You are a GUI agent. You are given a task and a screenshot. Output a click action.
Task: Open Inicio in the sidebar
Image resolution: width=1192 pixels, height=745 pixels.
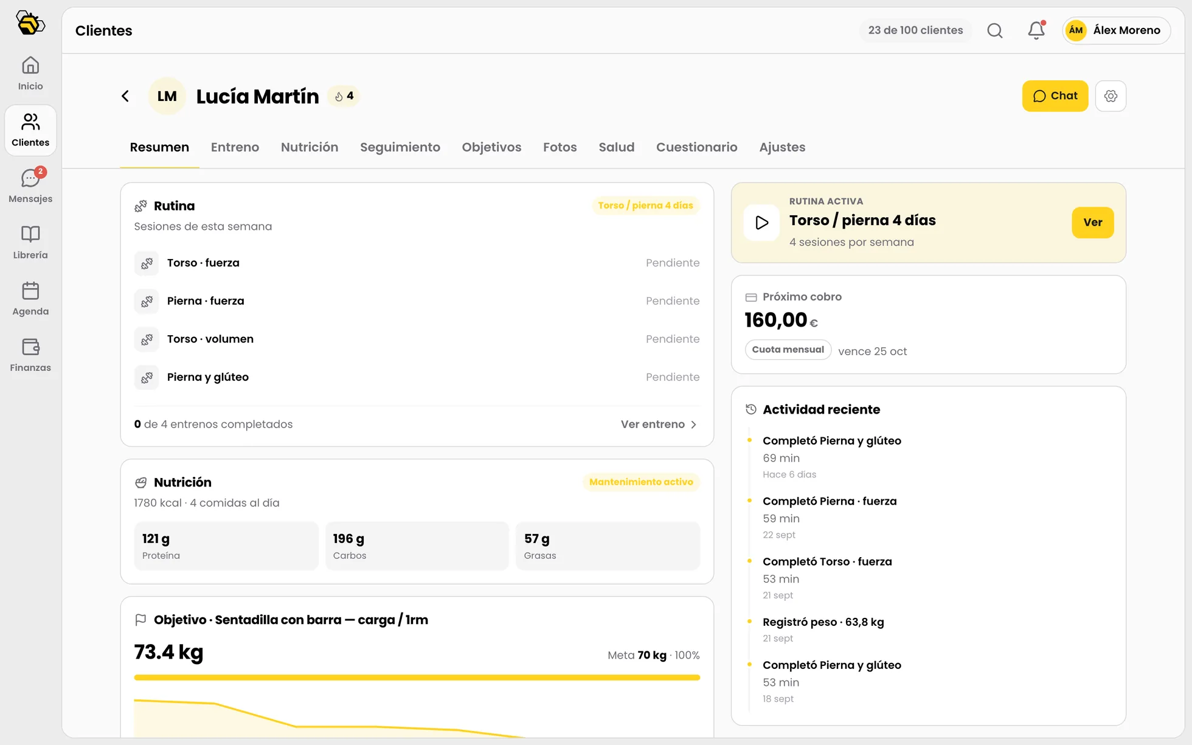point(30,74)
